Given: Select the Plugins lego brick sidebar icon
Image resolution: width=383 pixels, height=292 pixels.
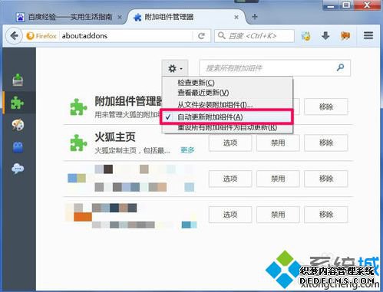Looking at the screenshot, I should (x=18, y=147).
